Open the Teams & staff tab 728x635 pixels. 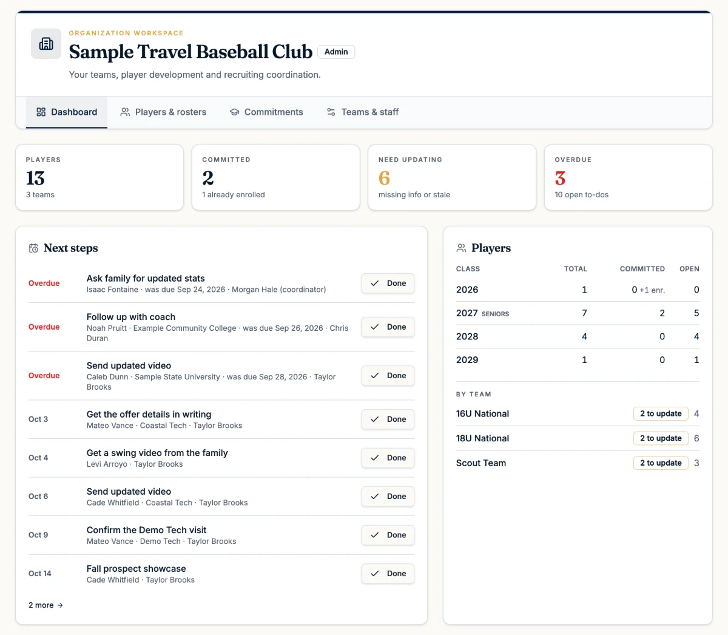363,112
